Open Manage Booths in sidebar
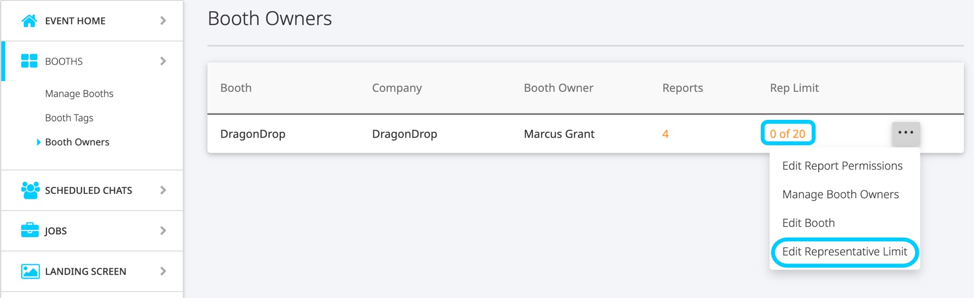Screen dimensions: 974x298 pyautogui.click(x=79, y=93)
